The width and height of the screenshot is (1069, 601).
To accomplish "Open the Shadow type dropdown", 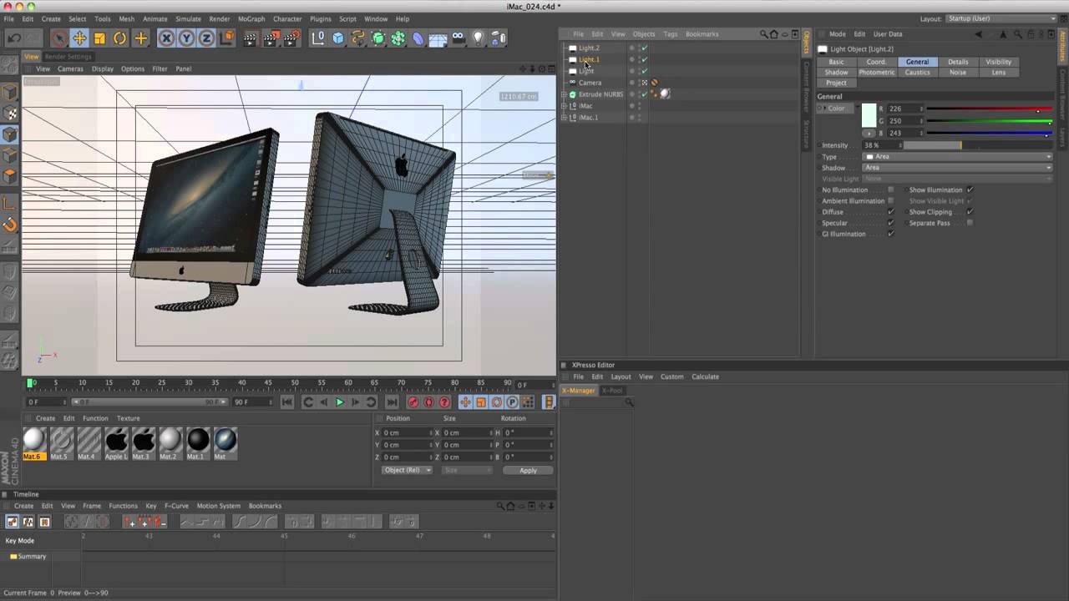I will click(957, 168).
